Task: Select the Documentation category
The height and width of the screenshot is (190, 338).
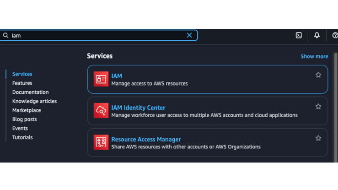Action: [x=30, y=92]
